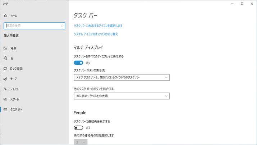Image resolution: width=257 pixels, height=145 pixels.
Task: Click the フォント icon
Action: pyautogui.click(x=5, y=89)
